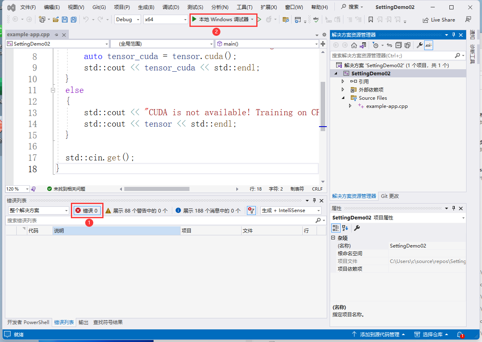Click the Home icon in Solution Explorer toolbar
This screenshot has width=482, height=342.
(x=353, y=45)
